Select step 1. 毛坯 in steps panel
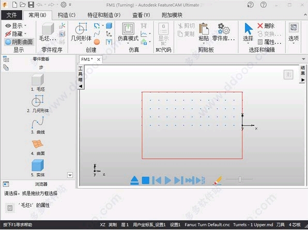308x230 pixels. click(38, 83)
